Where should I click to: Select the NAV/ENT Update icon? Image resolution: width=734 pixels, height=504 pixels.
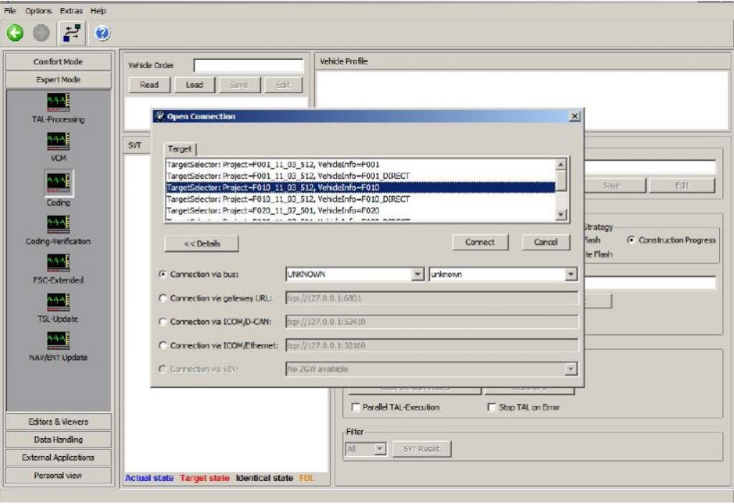[57, 342]
